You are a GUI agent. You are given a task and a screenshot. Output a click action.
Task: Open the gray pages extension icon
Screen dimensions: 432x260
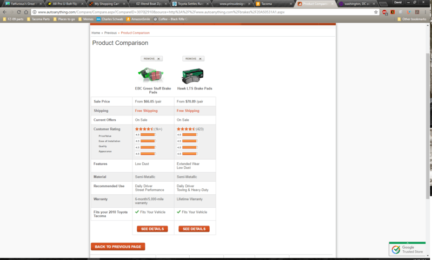coord(401,12)
